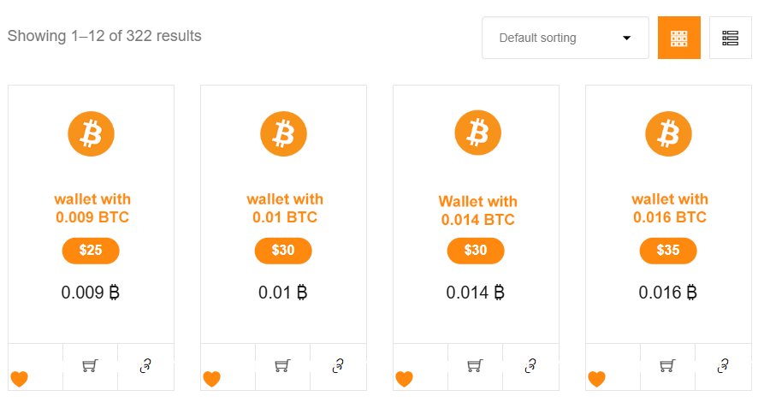Add 0.014 BTC wallet to cart
This screenshot has width=764, height=408.
475,366
